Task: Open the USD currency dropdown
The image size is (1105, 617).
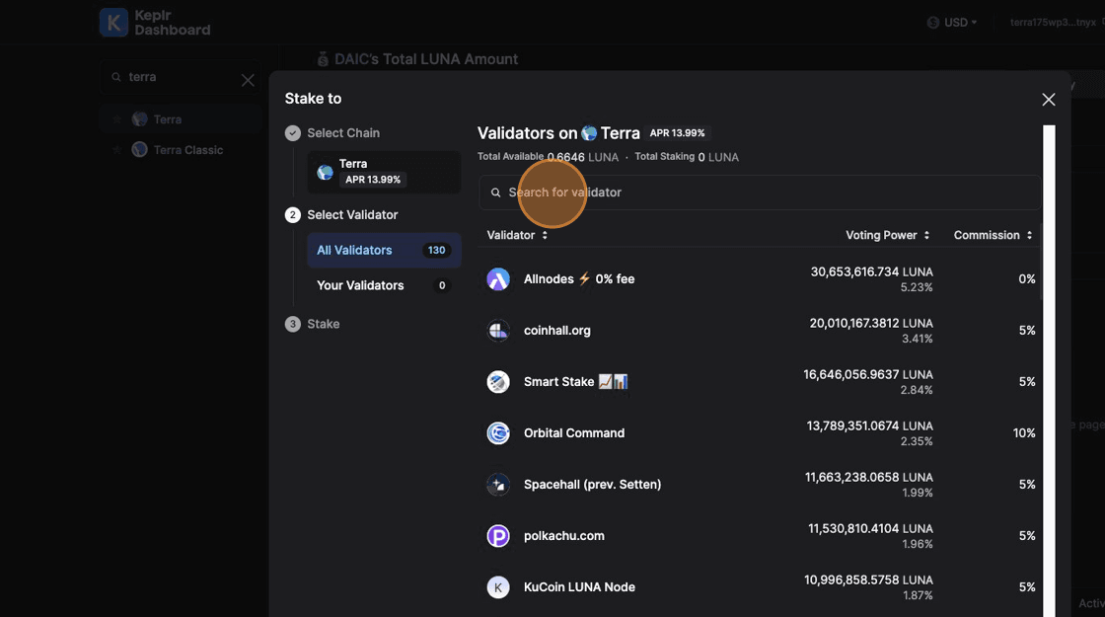Action: click(x=953, y=23)
